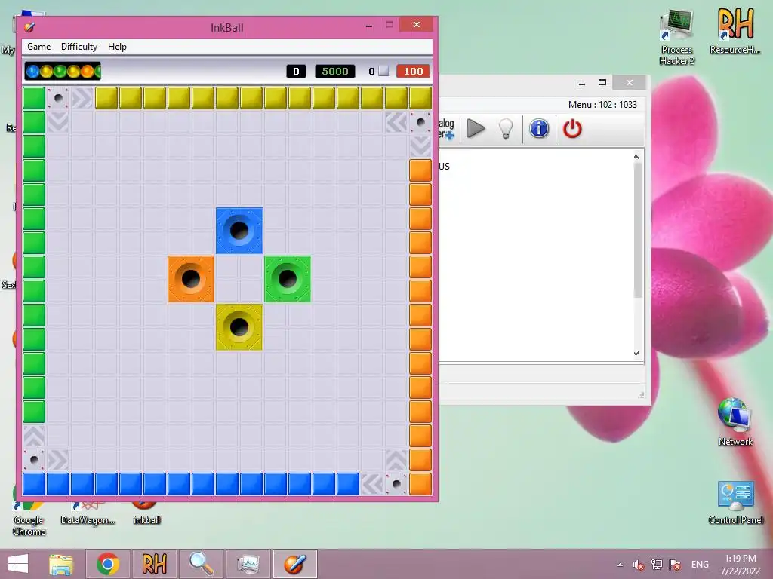Click the blue info icon in the background window
Viewport: 773px width, 579px height.
[539, 128]
